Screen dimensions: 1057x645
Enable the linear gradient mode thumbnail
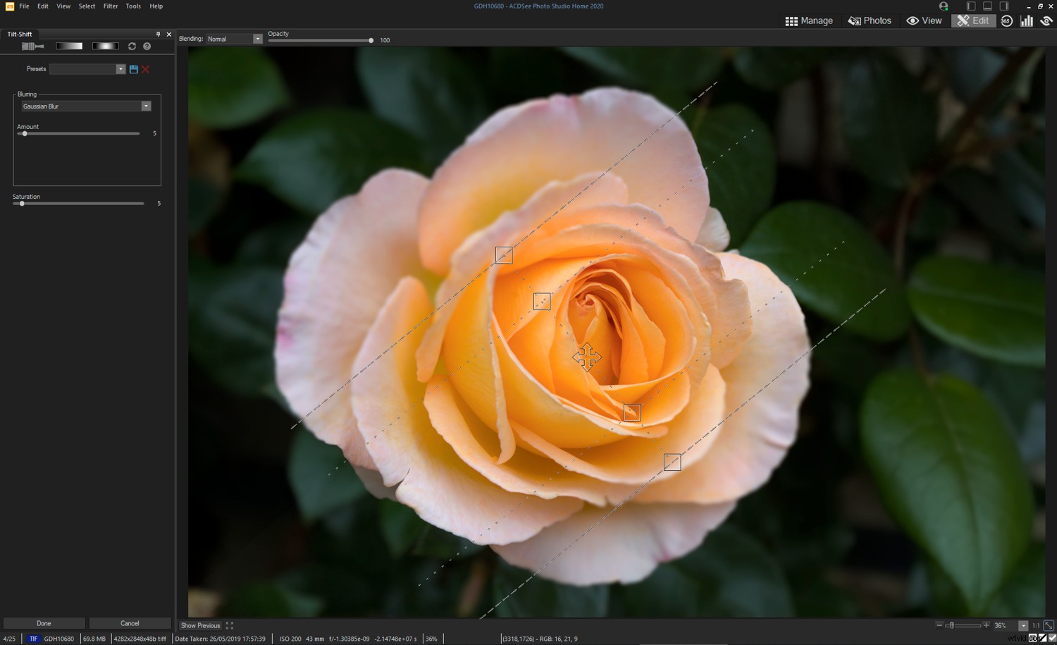pos(69,45)
